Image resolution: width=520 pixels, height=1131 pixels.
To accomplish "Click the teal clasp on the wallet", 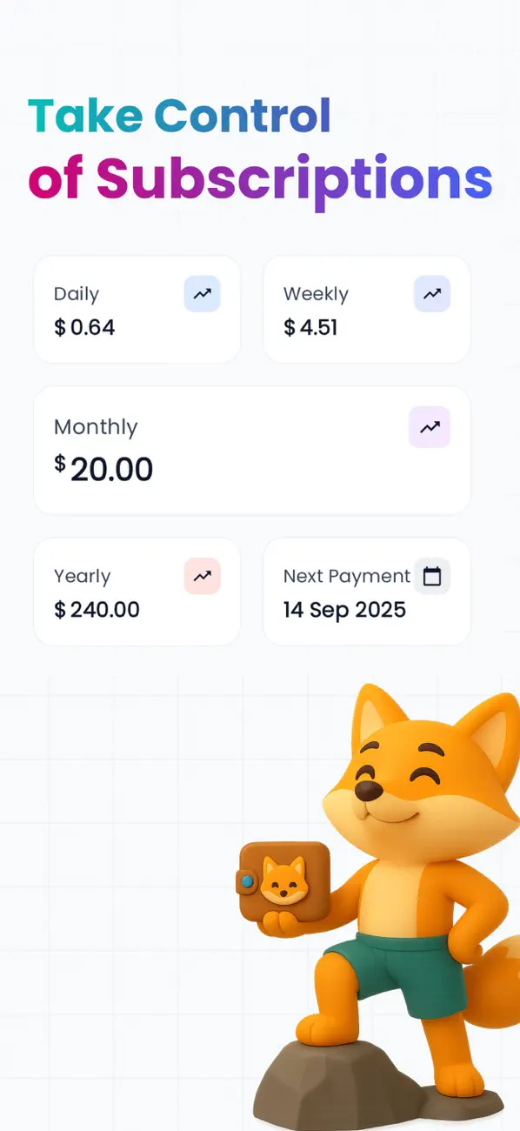I will (x=246, y=880).
